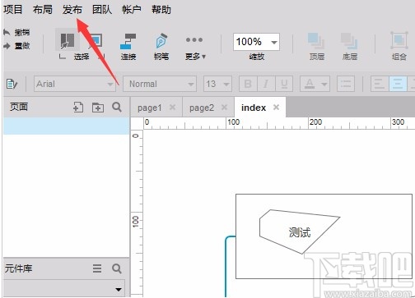
Task: Switch to the page2 tab
Action: pos(202,108)
